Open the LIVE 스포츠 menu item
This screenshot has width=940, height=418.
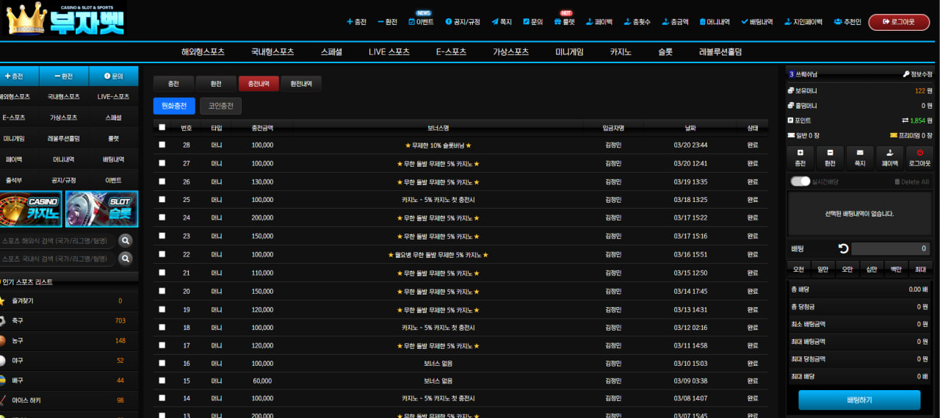(x=389, y=52)
